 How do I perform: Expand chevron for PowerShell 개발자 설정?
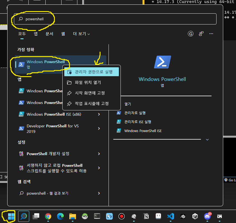[x=99, y=154]
